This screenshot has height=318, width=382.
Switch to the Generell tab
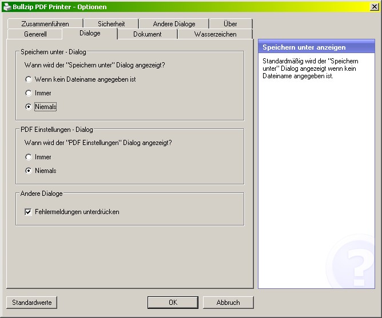click(x=35, y=34)
